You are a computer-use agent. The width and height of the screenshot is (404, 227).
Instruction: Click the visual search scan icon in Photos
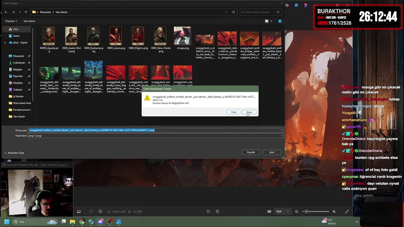coord(208,212)
